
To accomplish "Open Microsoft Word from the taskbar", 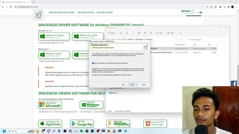I will [59, 131].
